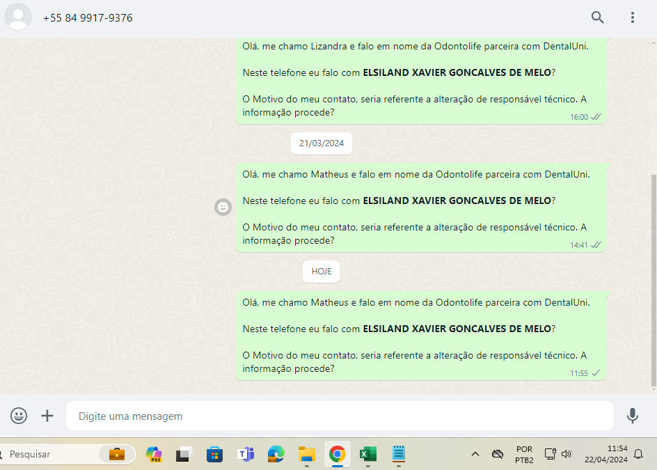Viewport: 657px width, 470px height.
Task: Open the clock showing 11:54 22/04/2024
Action: pyautogui.click(x=606, y=454)
